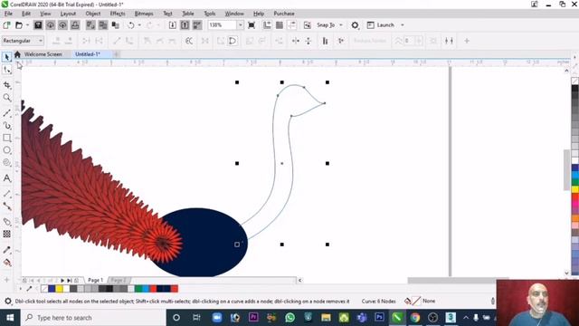
Task: Select the Ellipse tool
Action: pyautogui.click(x=6, y=150)
